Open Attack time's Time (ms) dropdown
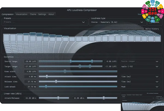 pyautogui.click(x=140, y=76)
